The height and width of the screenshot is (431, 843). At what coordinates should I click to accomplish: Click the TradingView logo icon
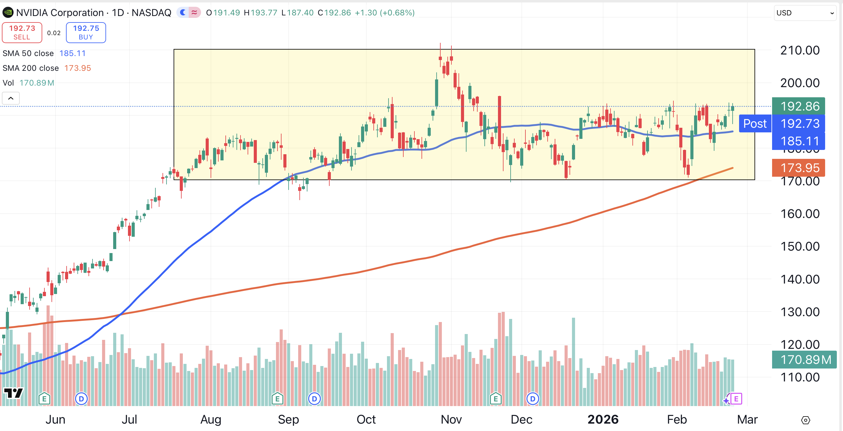(x=13, y=393)
